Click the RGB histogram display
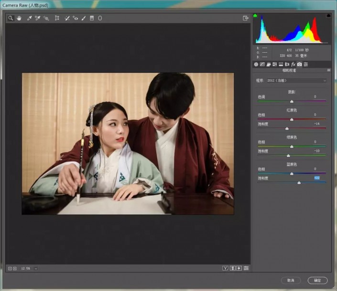 tap(292, 29)
